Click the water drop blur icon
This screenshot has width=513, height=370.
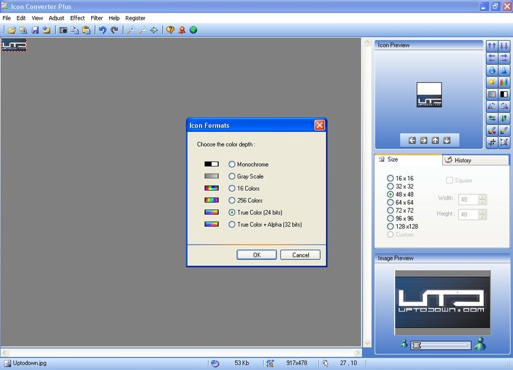[x=491, y=70]
